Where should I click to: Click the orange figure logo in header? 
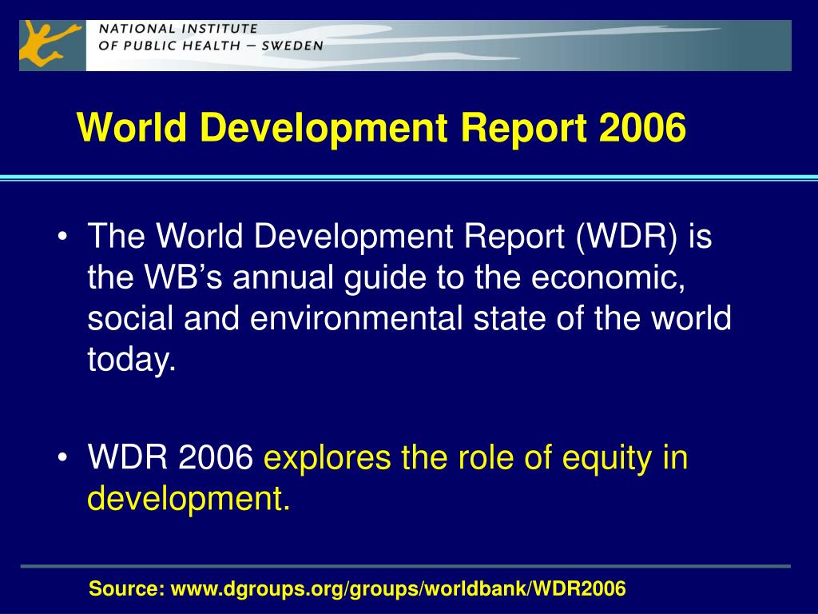49,44
